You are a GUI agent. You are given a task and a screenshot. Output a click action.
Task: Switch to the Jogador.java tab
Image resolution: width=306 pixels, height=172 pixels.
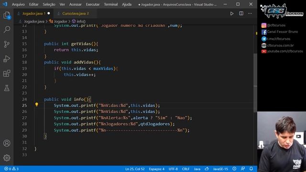33,13
